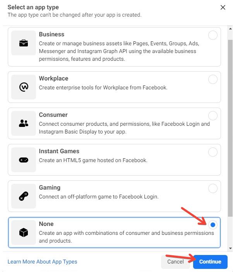Click the scrollbar down arrow
Viewport: 233px width, 272px height.
(230, 248)
